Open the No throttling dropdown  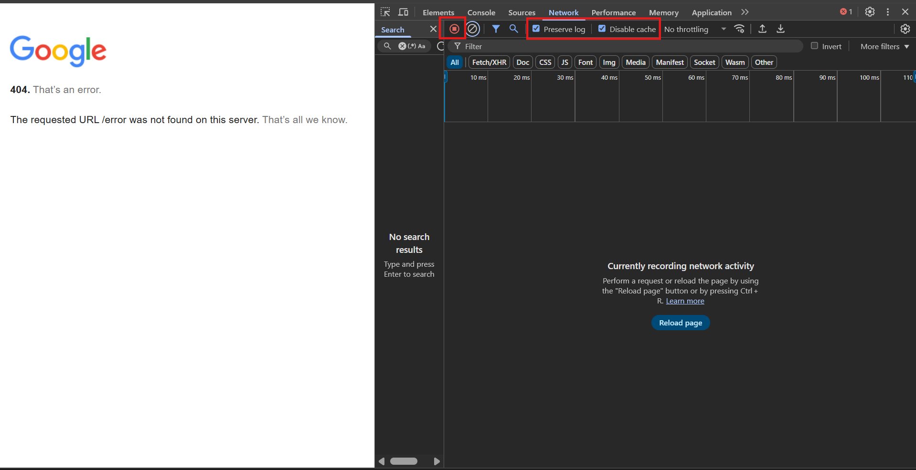click(x=694, y=29)
